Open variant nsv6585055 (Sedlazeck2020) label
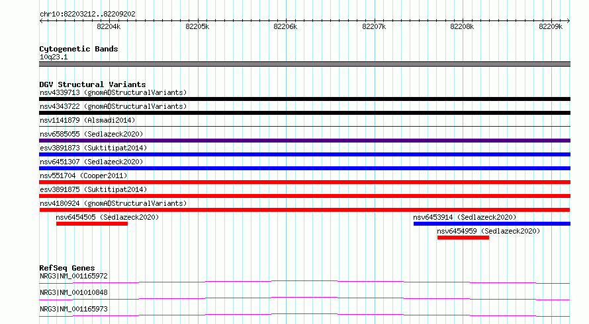 coord(91,134)
